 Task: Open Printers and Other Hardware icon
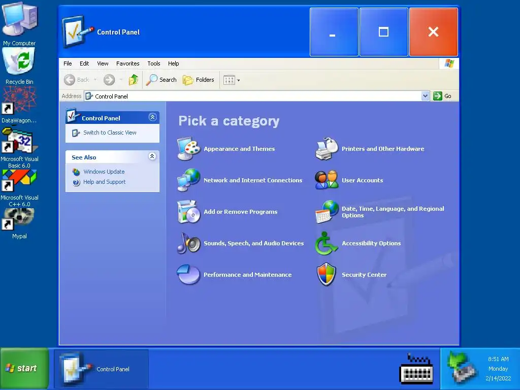[x=327, y=149]
